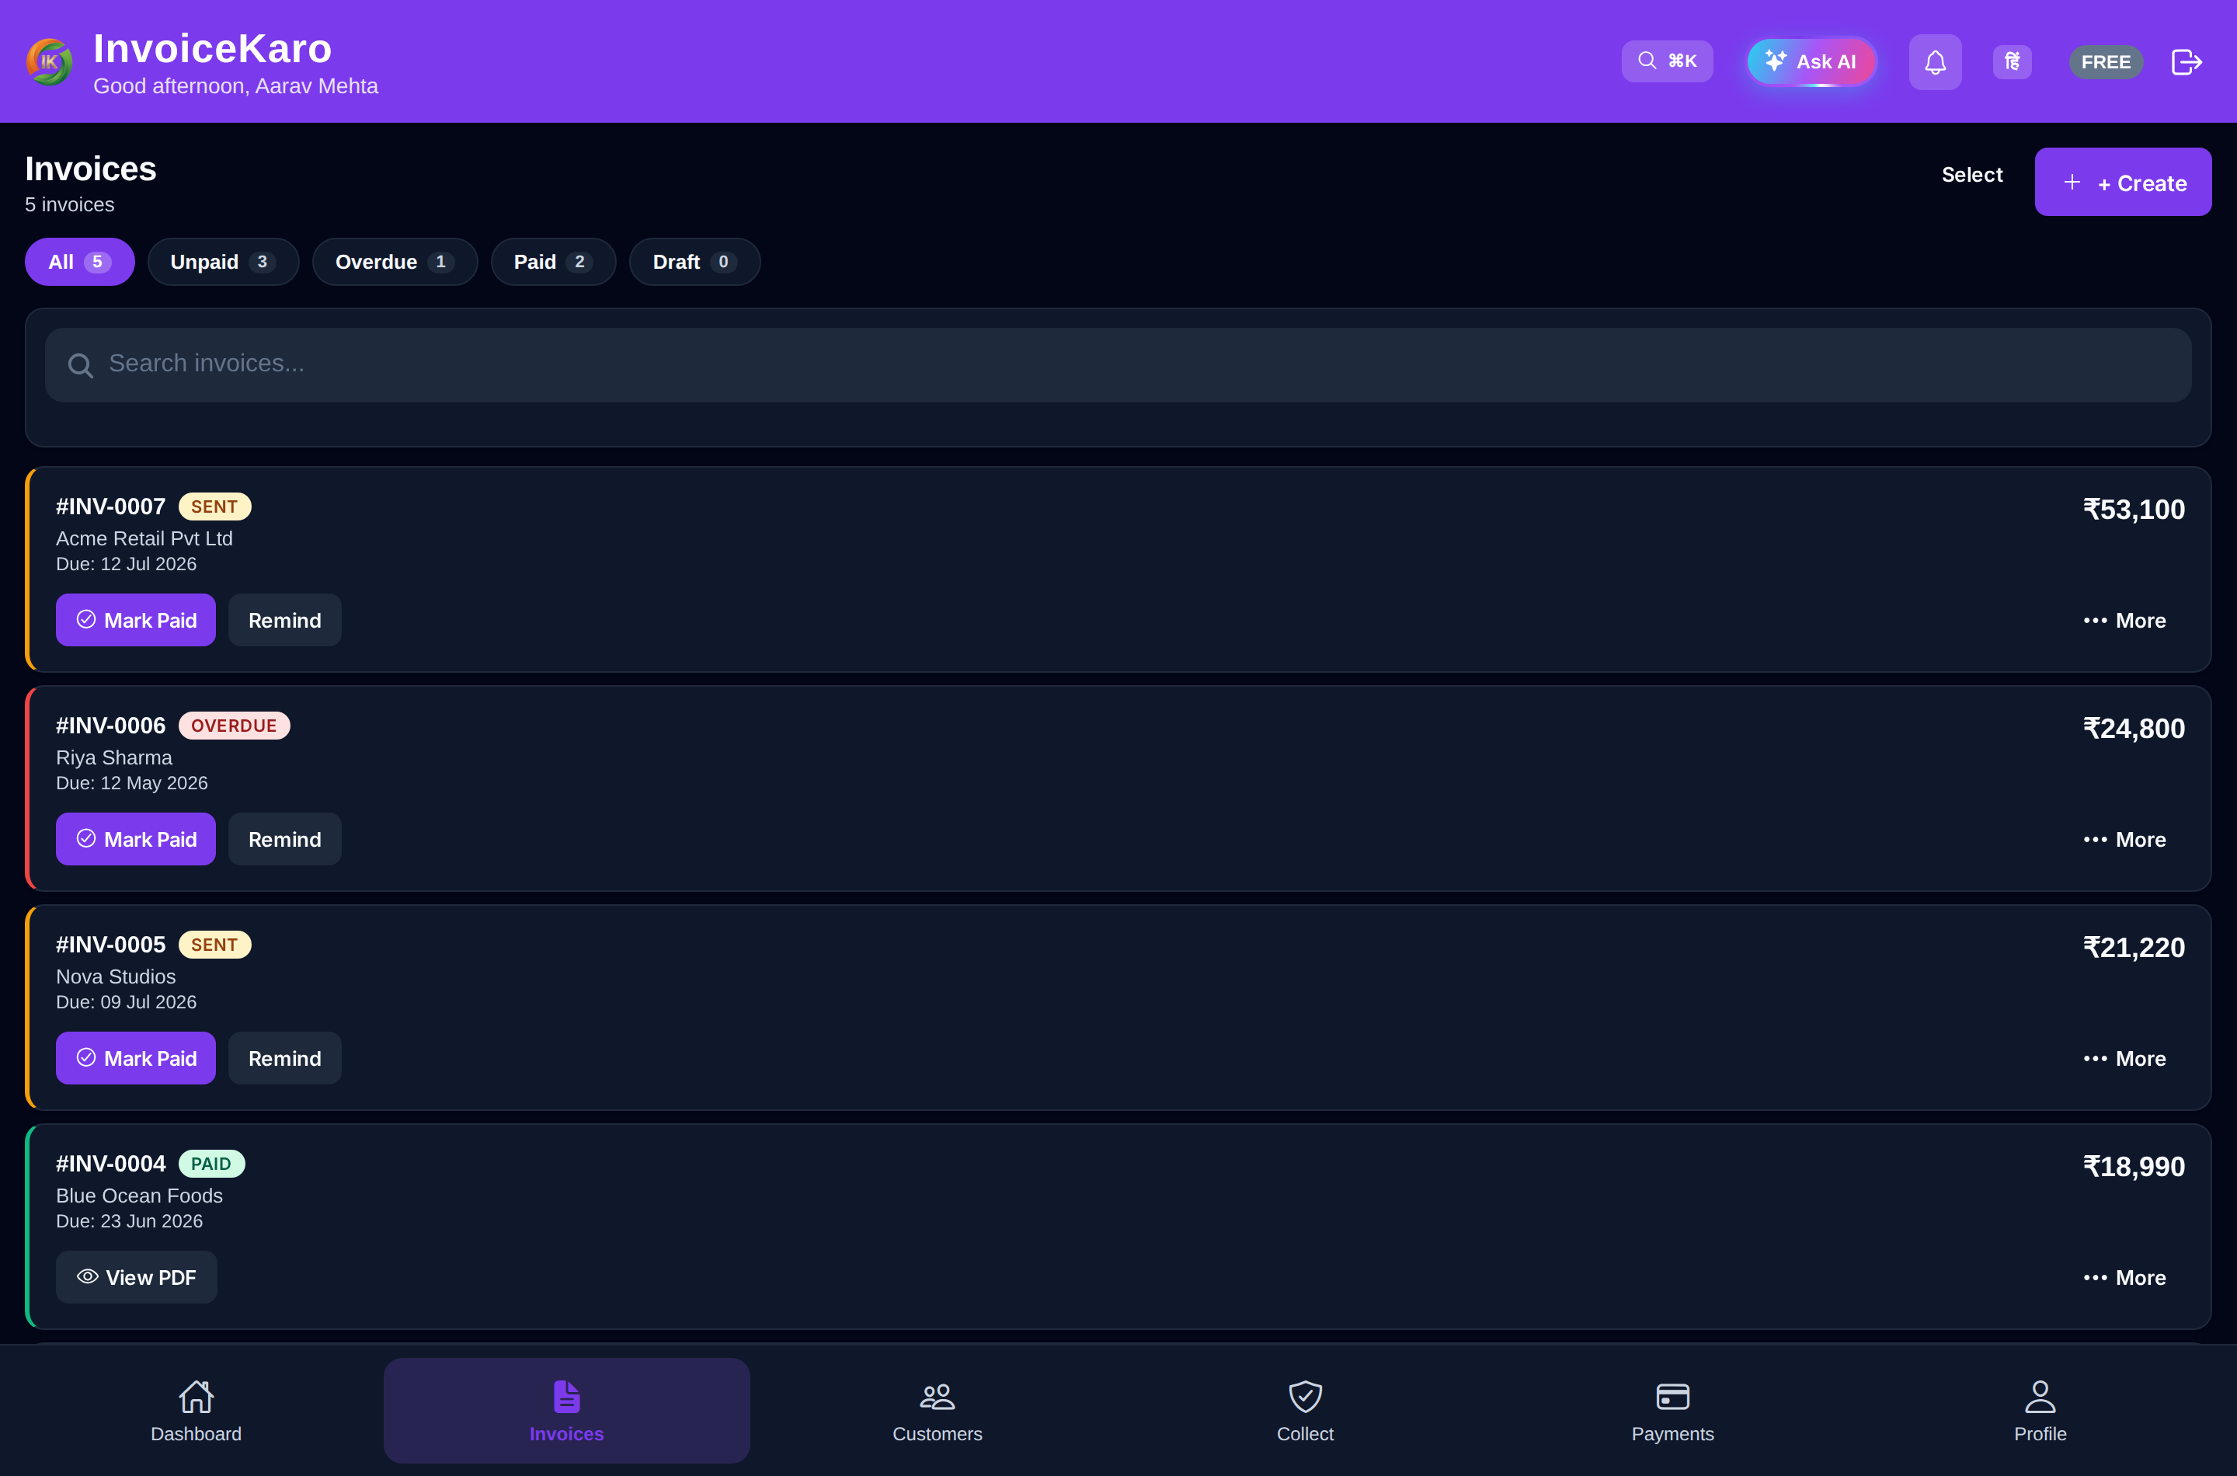The image size is (2237, 1476).
Task: Click the magnifier icon in invoice search
Action: coord(81,365)
